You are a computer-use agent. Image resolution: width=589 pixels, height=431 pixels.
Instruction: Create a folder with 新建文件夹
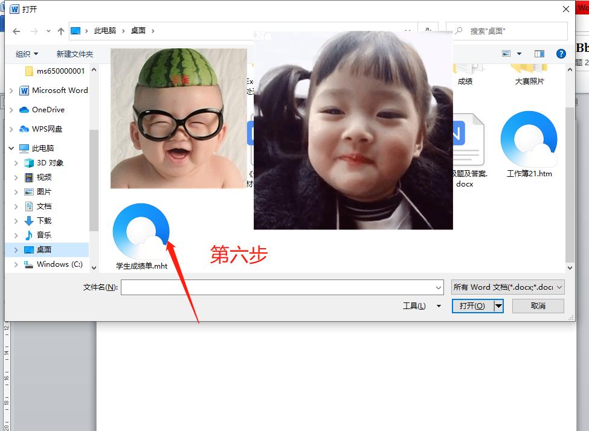pyautogui.click(x=74, y=53)
